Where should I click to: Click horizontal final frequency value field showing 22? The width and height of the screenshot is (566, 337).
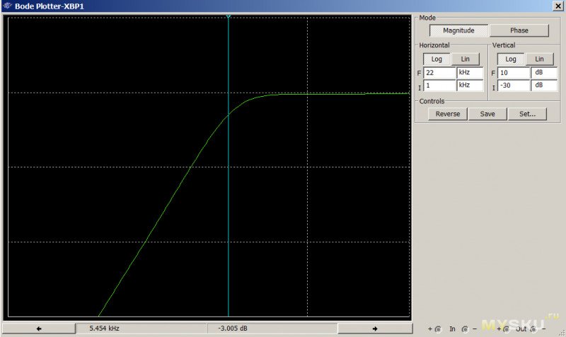tap(439, 73)
